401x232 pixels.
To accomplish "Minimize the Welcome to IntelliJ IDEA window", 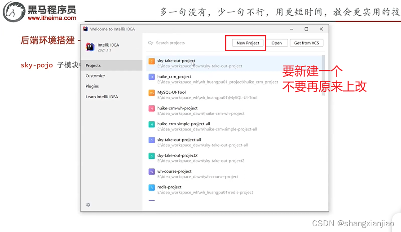I will pyautogui.click(x=291, y=29).
